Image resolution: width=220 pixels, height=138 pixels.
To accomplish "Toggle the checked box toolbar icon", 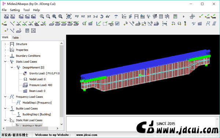I will 117,24.
